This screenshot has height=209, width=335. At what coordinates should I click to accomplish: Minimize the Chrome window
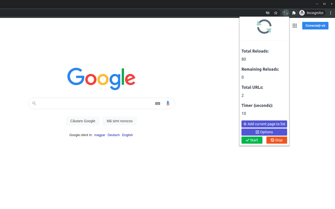[317, 4]
